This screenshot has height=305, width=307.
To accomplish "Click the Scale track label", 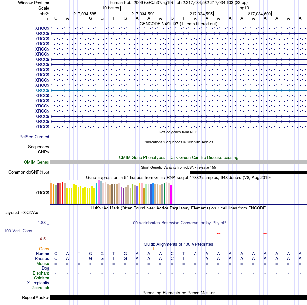I will 44,8.
